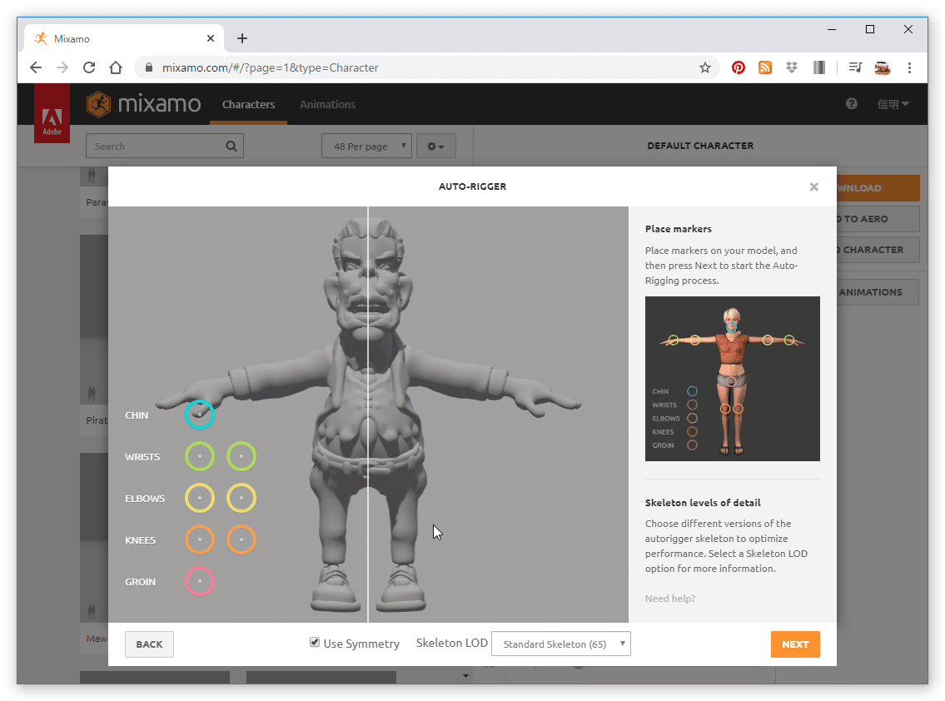Click the BACK button
The height and width of the screenshot is (701, 945).
pos(150,644)
